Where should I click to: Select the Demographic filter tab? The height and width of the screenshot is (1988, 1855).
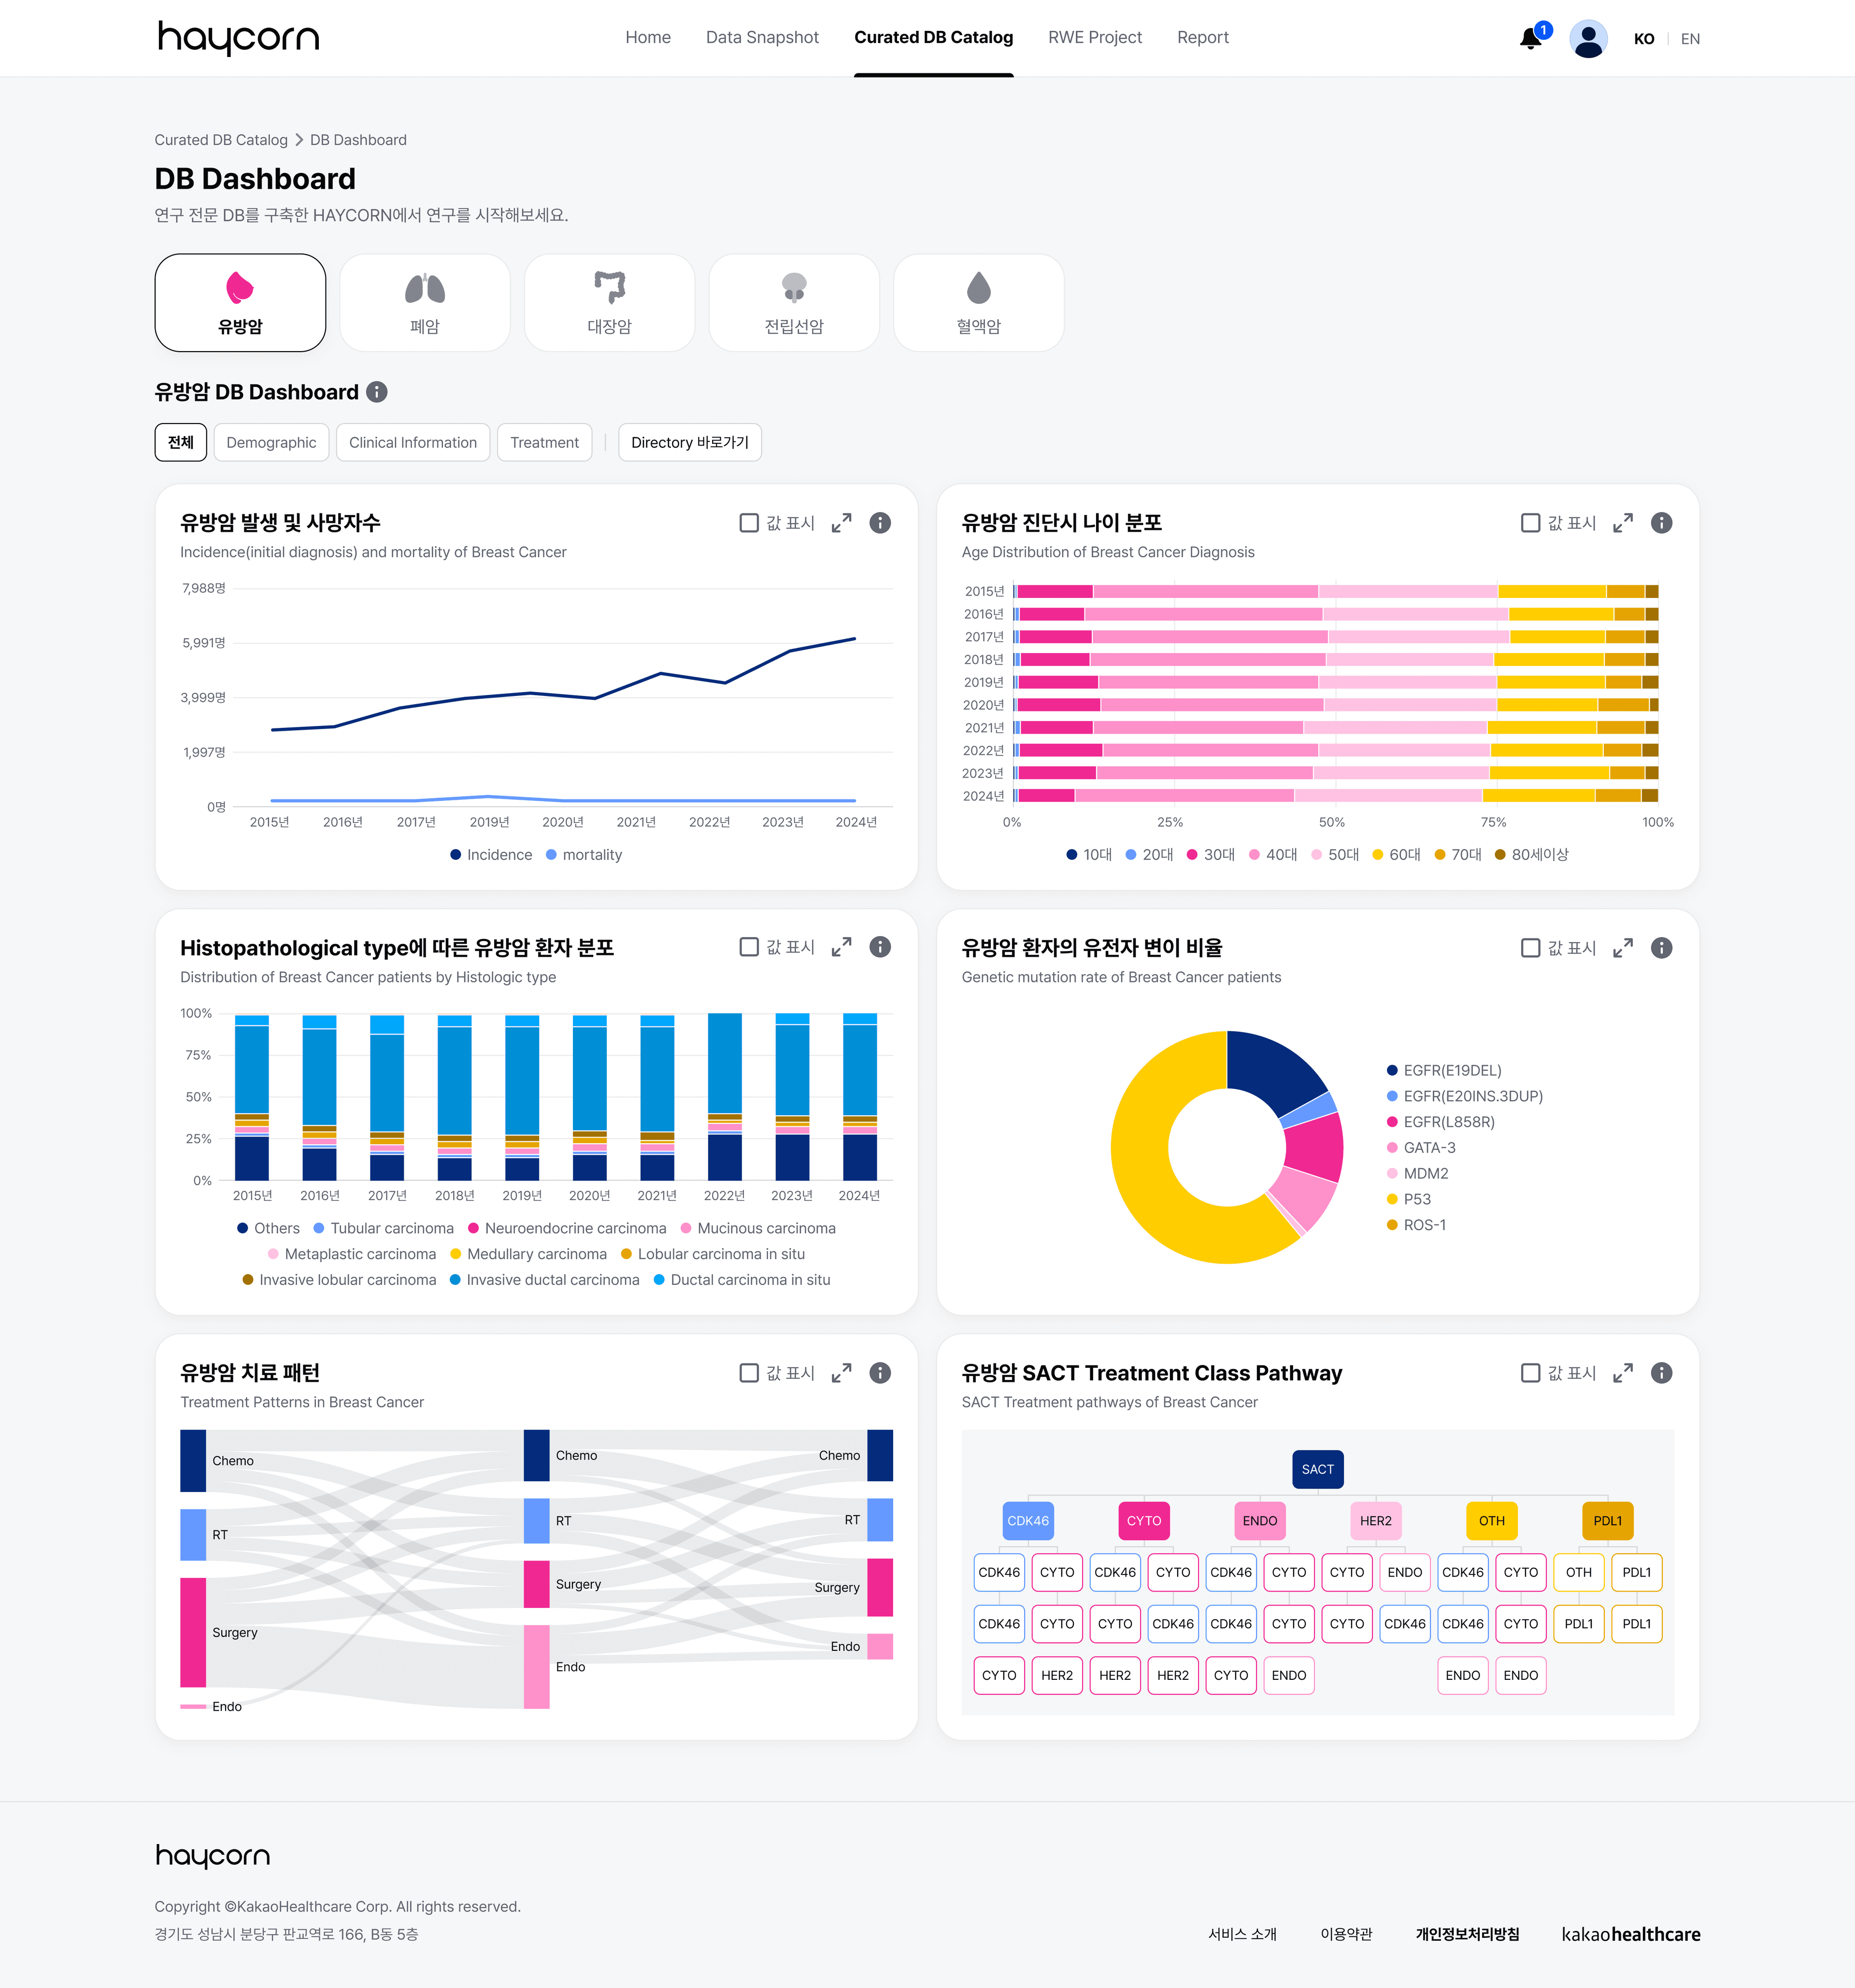271,442
